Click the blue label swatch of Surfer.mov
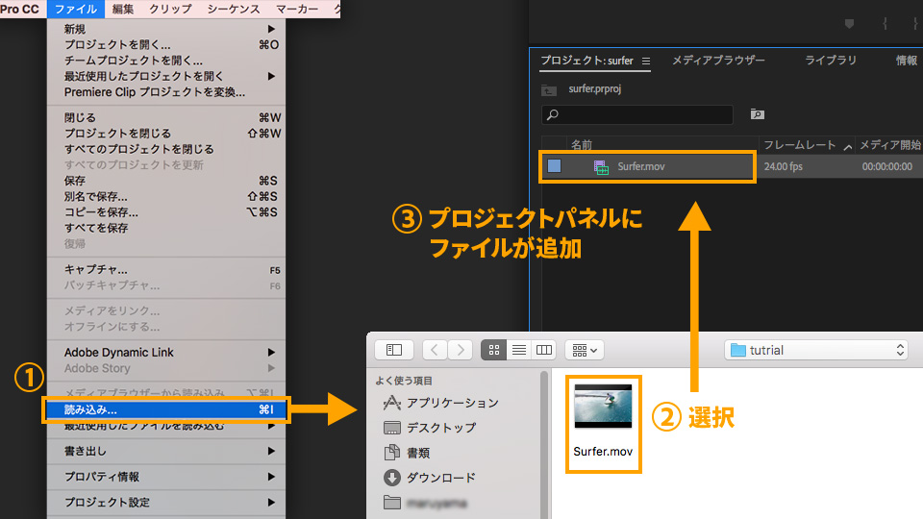 click(x=554, y=166)
